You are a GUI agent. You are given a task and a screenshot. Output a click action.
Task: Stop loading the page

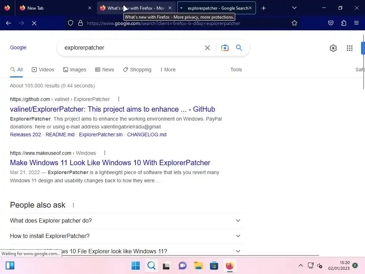[34, 23]
